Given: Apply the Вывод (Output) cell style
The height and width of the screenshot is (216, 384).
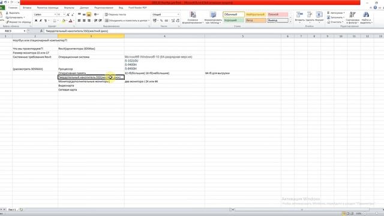Looking at the screenshot, I should click(278, 20).
